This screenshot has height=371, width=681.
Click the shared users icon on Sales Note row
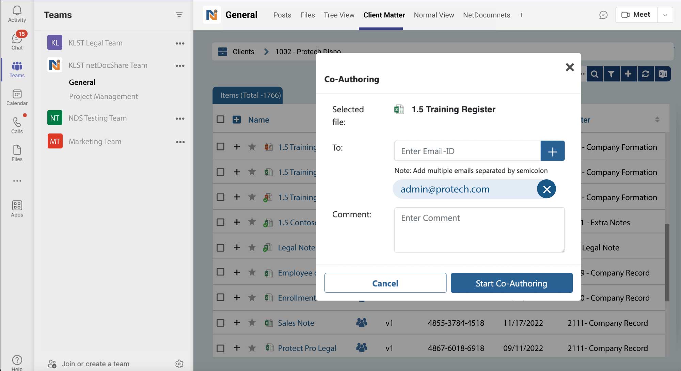[362, 323]
